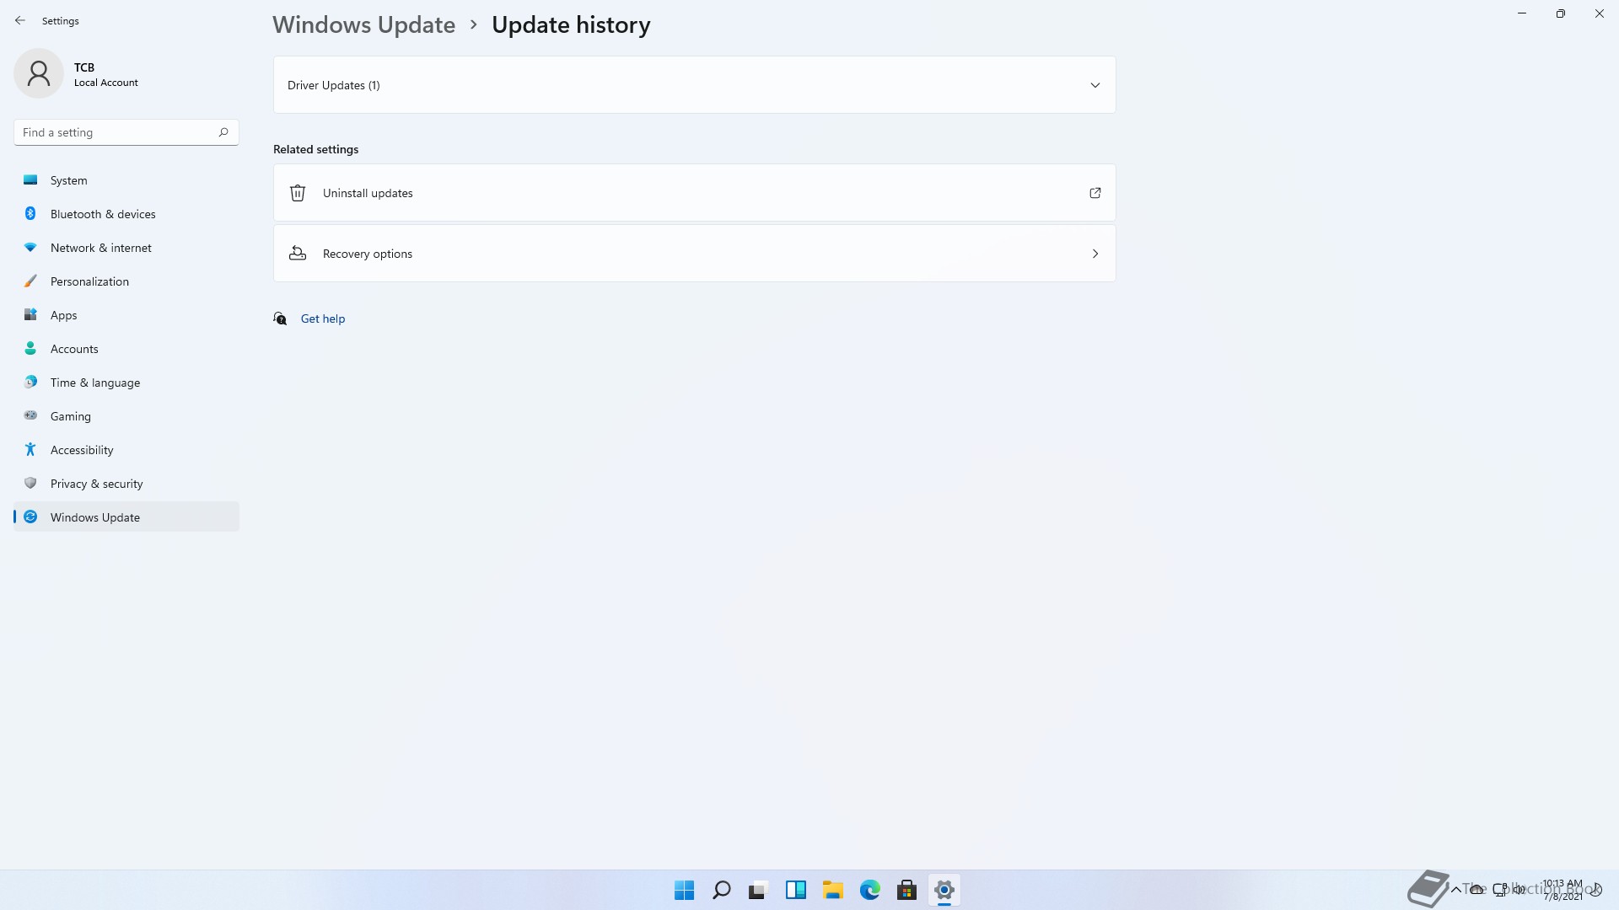Open Accessibility icon in sidebar
This screenshot has height=910, width=1619.
(30, 450)
